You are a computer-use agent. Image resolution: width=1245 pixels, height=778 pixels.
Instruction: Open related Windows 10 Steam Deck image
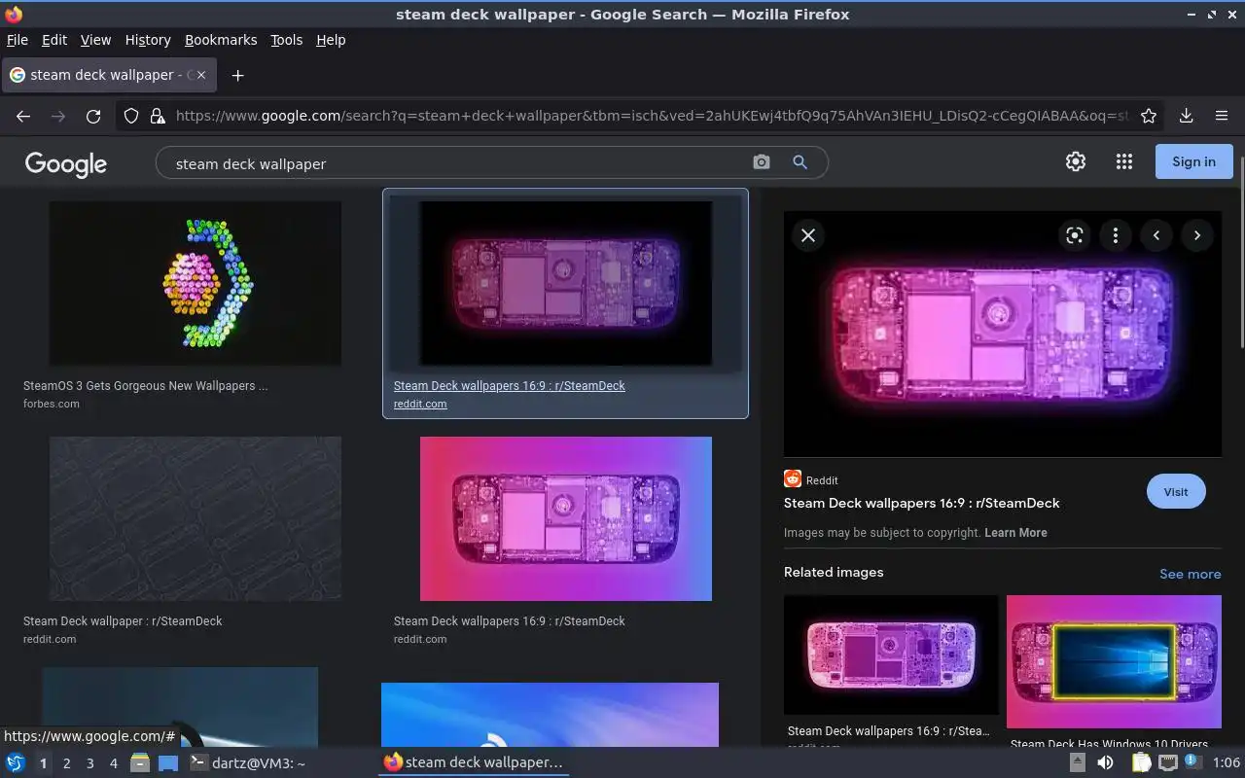(1114, 661)
